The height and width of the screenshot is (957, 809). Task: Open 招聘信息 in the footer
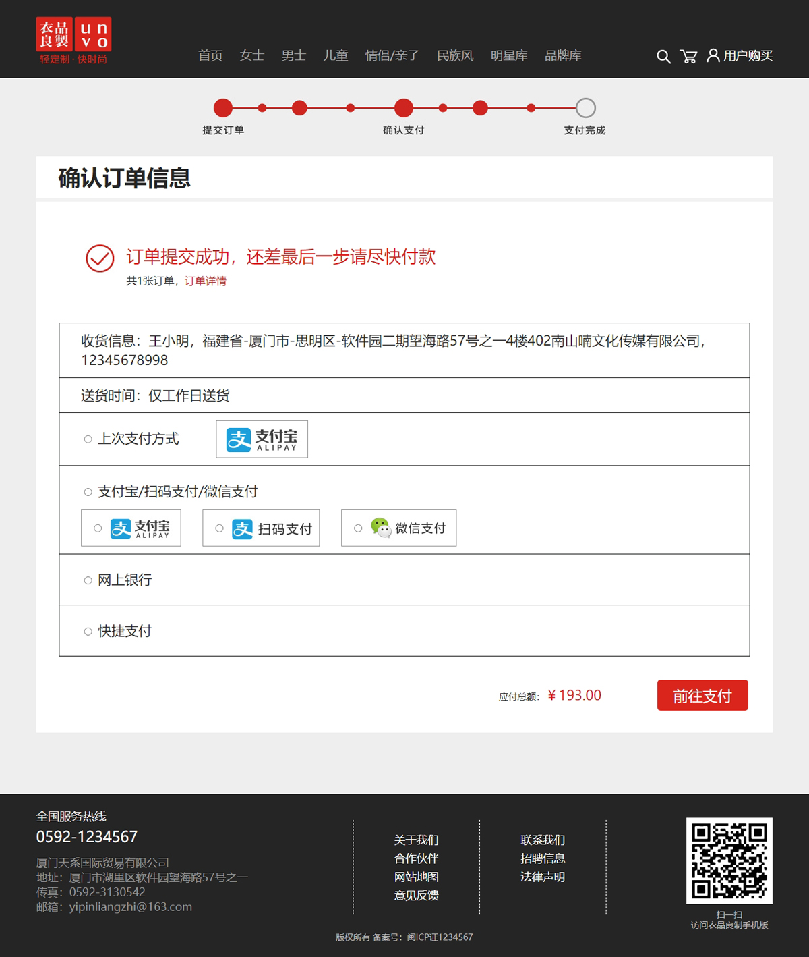[x=543, y=858]
